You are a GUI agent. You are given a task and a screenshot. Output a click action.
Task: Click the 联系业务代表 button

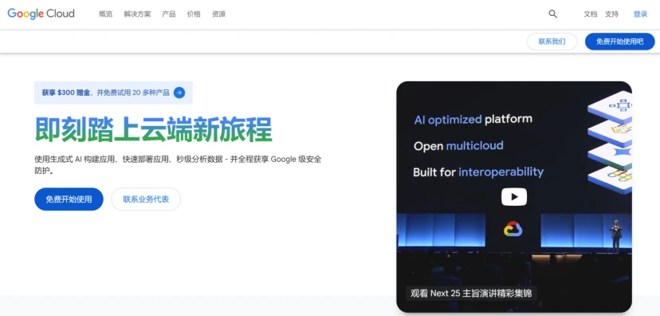146,199
